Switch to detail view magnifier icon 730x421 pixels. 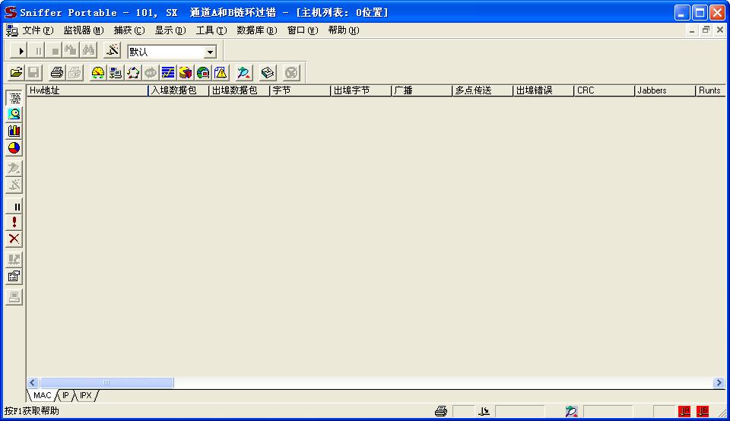tap(14, 115)
